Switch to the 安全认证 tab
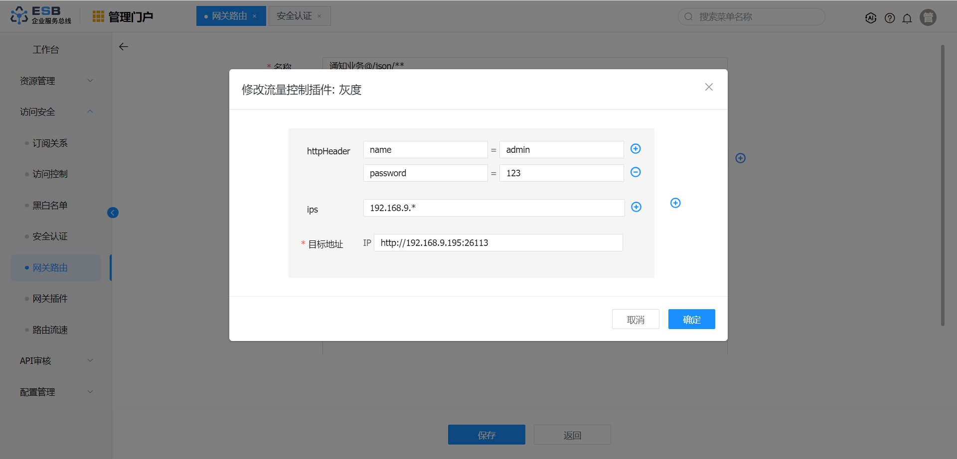Image resolution: width=957 pixels, height=459 pixels. coord(294,16)
